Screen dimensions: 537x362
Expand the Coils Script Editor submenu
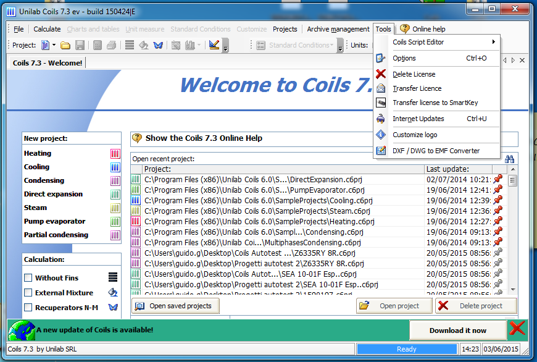point(436,42)
